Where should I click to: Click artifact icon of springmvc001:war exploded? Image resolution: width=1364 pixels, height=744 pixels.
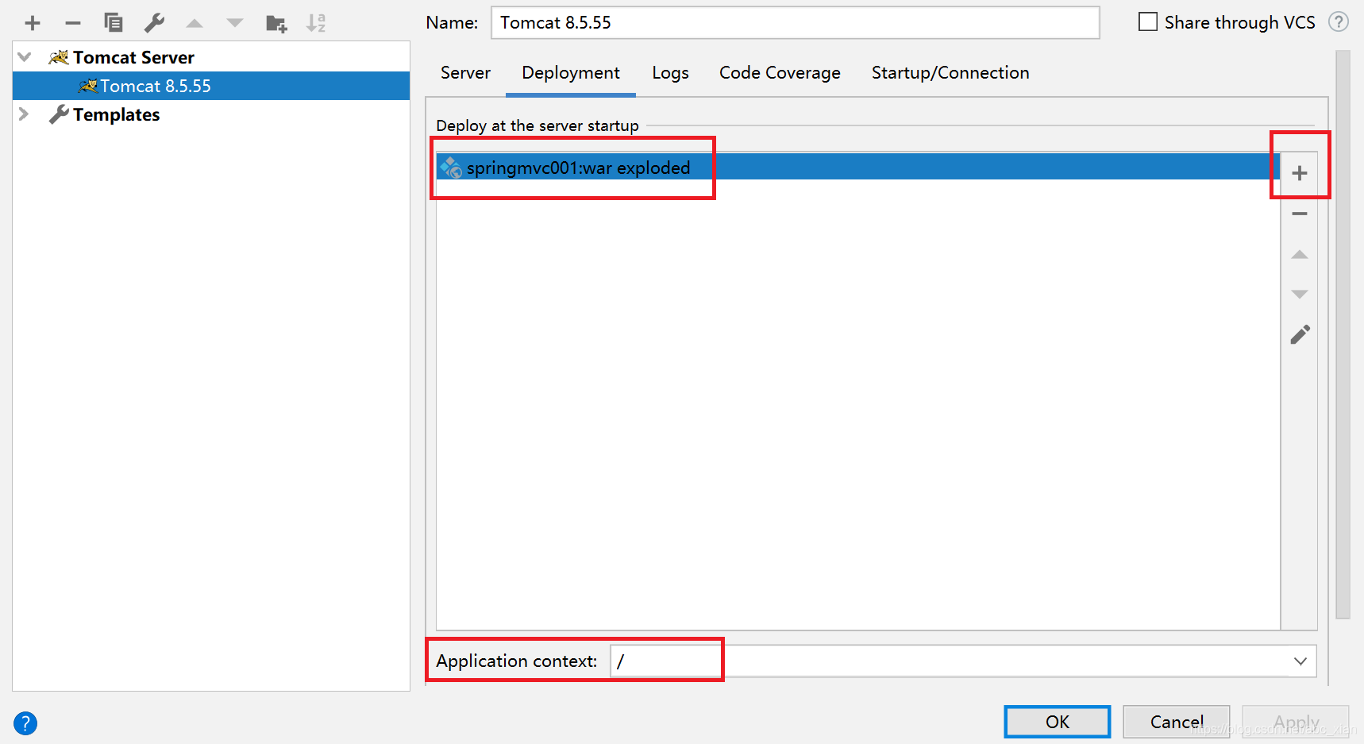451,168
